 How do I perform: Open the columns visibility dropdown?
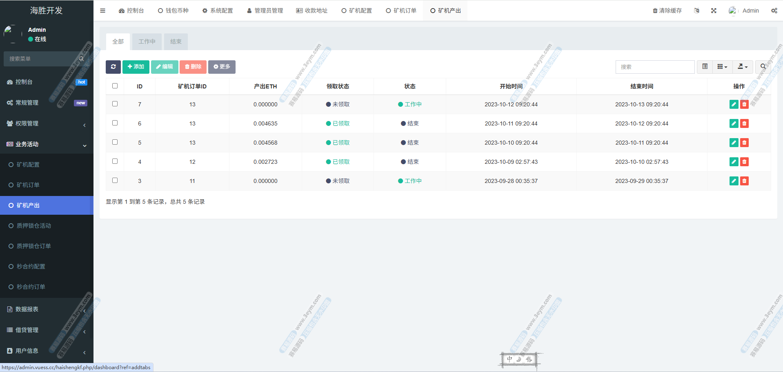tap(722, 67)
